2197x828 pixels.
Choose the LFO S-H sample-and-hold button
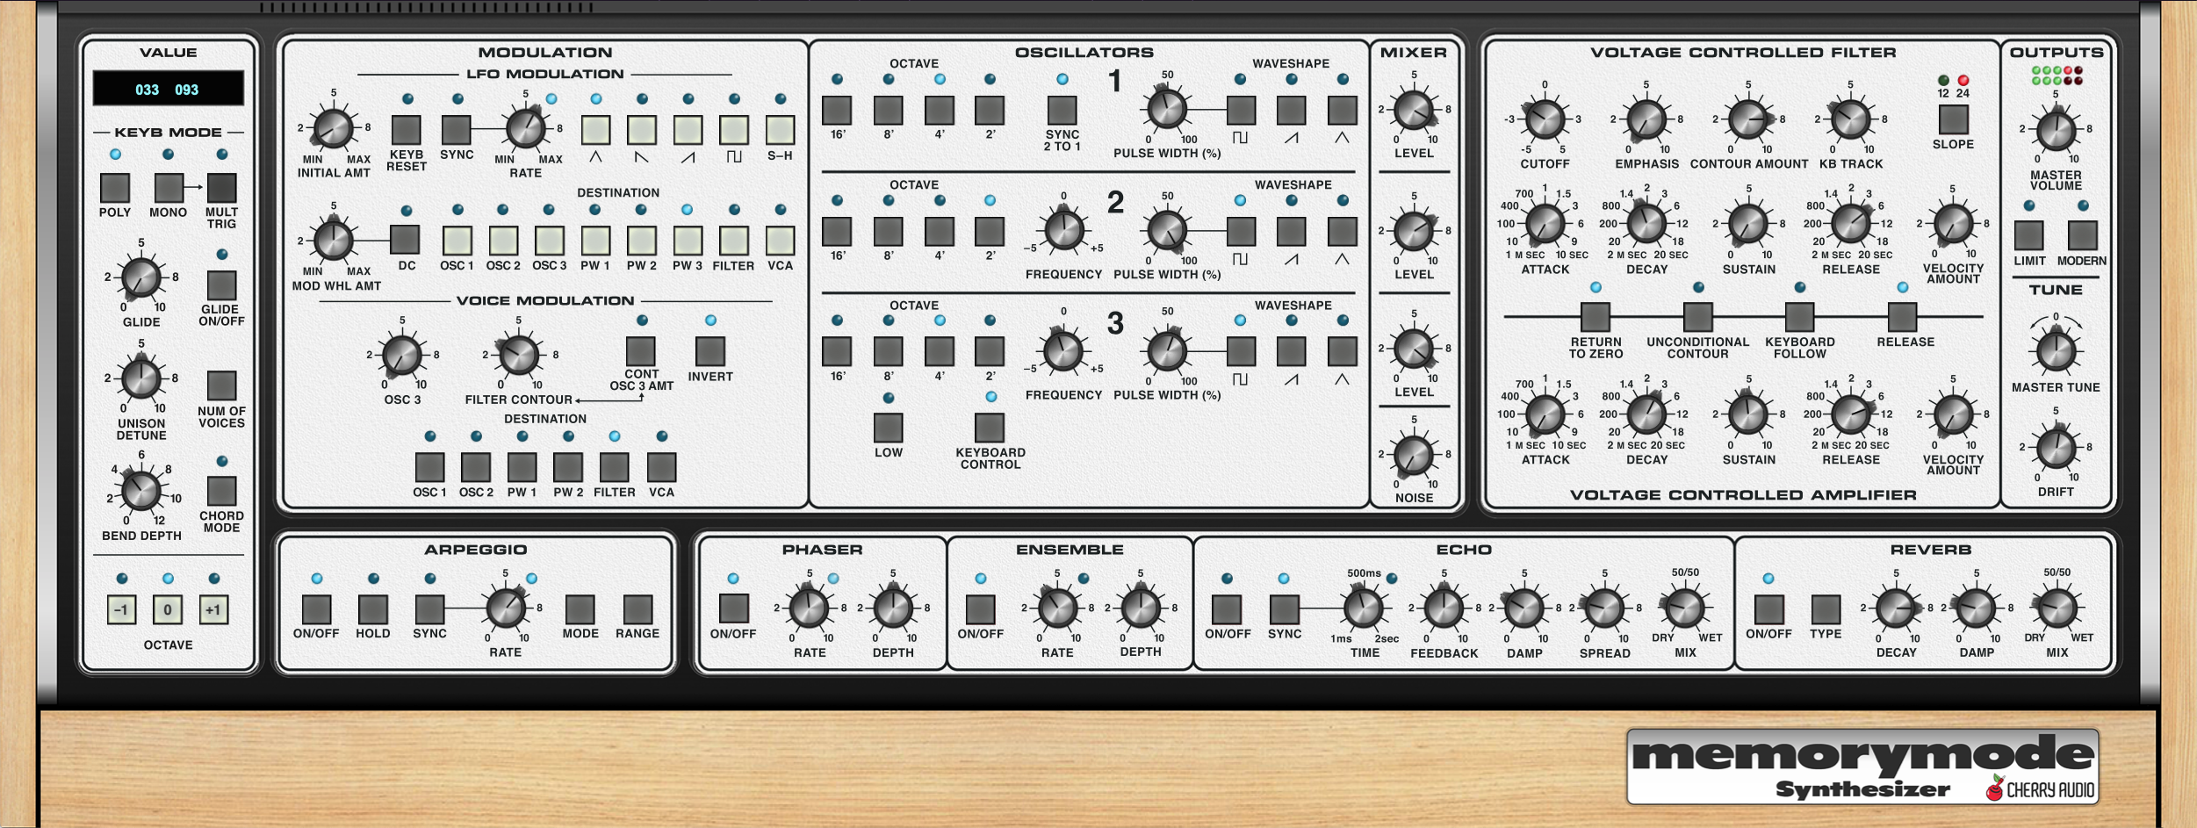click(780, 130)
